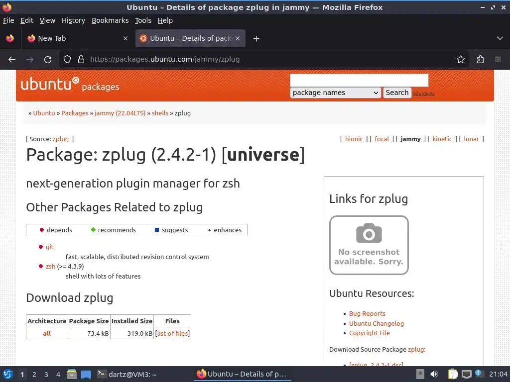510x382 pixels.
Task: Switch to workspace 4
Action: pyautogui.click(x=58, y=375)
